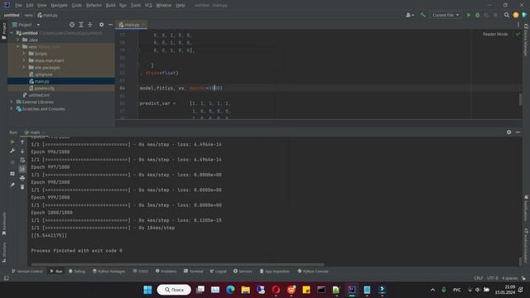
Task: Open the Tools menu
Action: pos(136,6)
